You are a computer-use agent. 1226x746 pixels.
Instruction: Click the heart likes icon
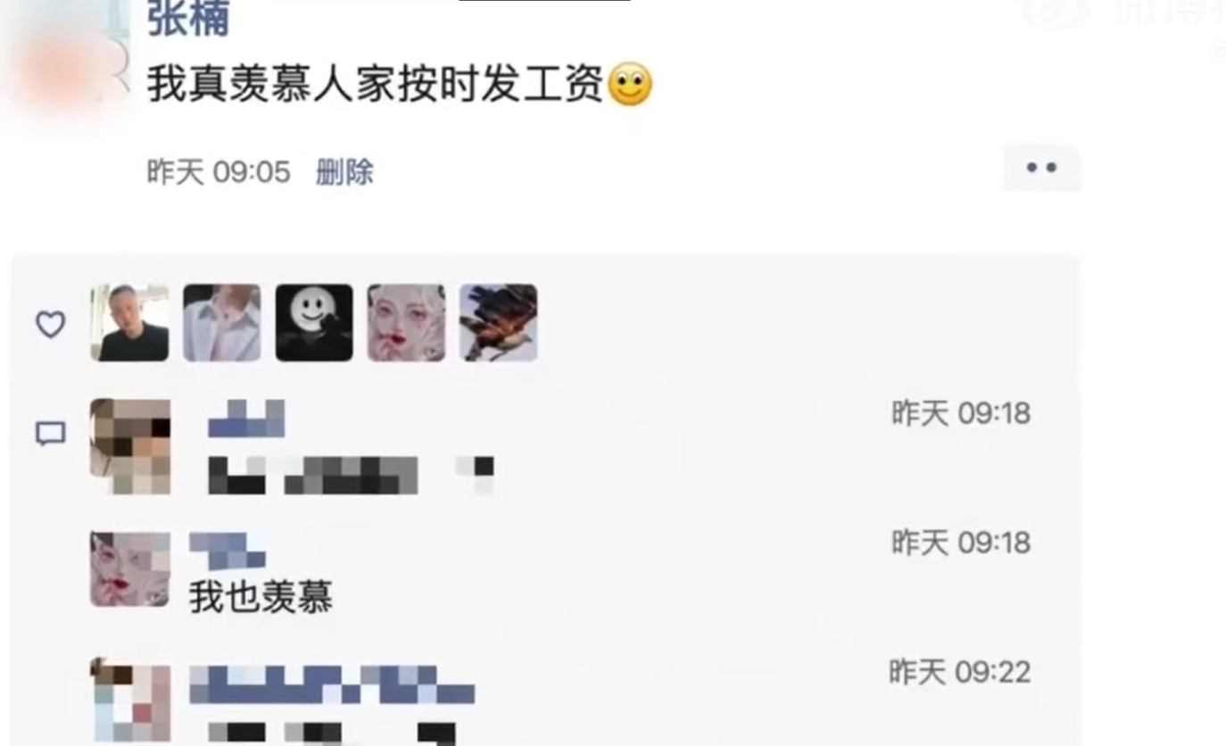[x=50, y=324]
